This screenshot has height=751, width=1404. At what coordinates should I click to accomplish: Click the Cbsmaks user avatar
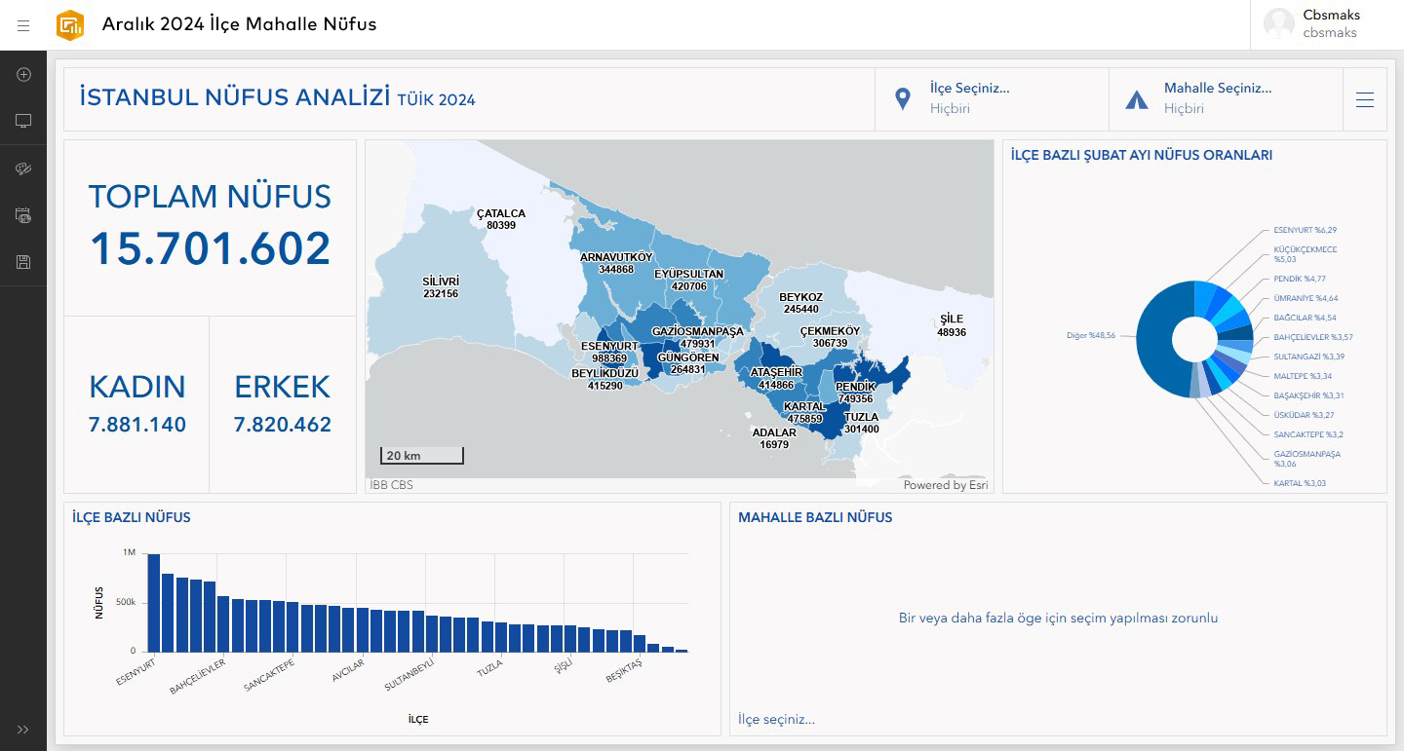[x=1278, y=24]
